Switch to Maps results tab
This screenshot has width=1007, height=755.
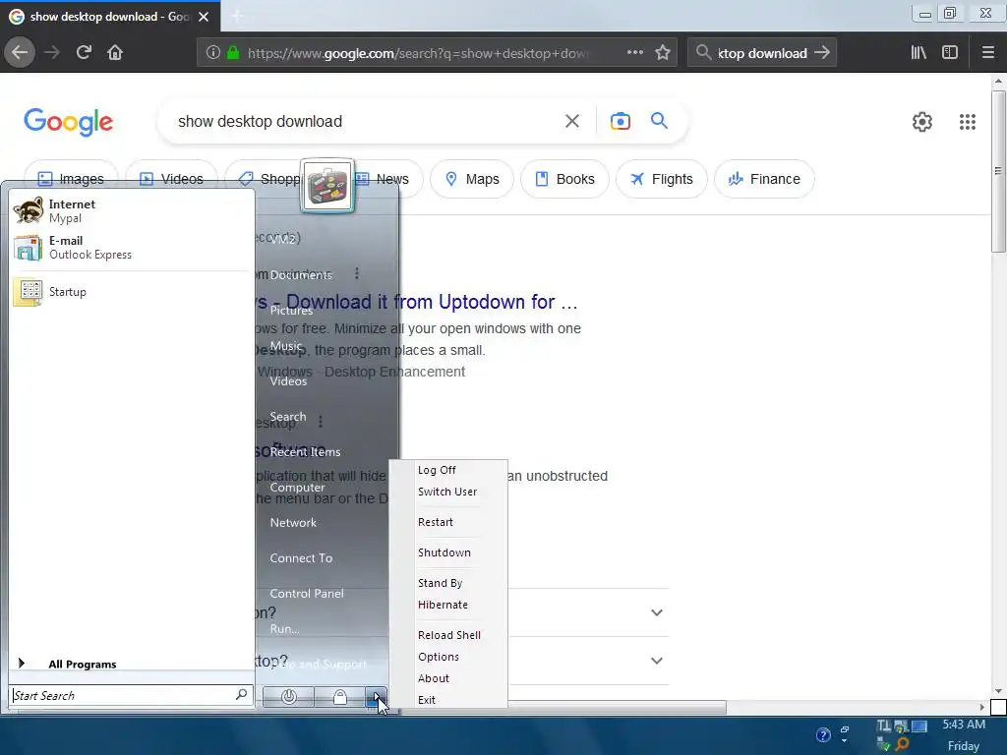(x=471, y=179)
